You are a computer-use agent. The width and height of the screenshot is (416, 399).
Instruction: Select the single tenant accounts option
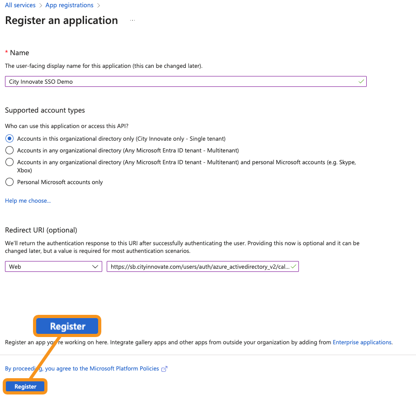(9, 138)
